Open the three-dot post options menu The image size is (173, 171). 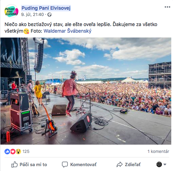(x=167, y=7)
